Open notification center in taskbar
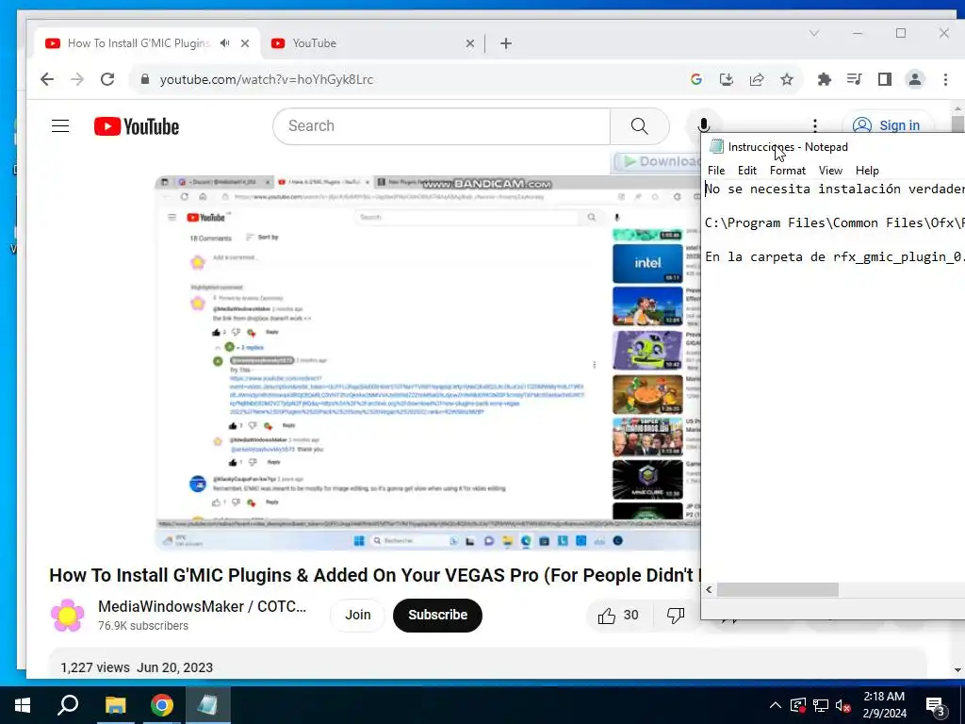 936,707
